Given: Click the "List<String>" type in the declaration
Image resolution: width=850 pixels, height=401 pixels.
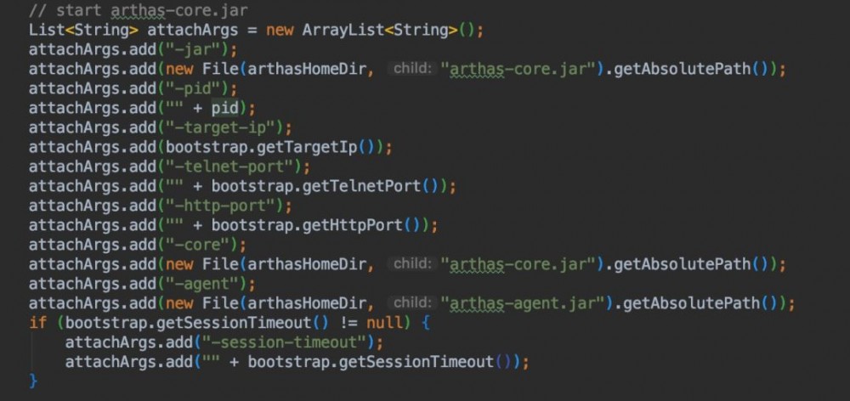Looking at the screenshot, I should point(83,30).
